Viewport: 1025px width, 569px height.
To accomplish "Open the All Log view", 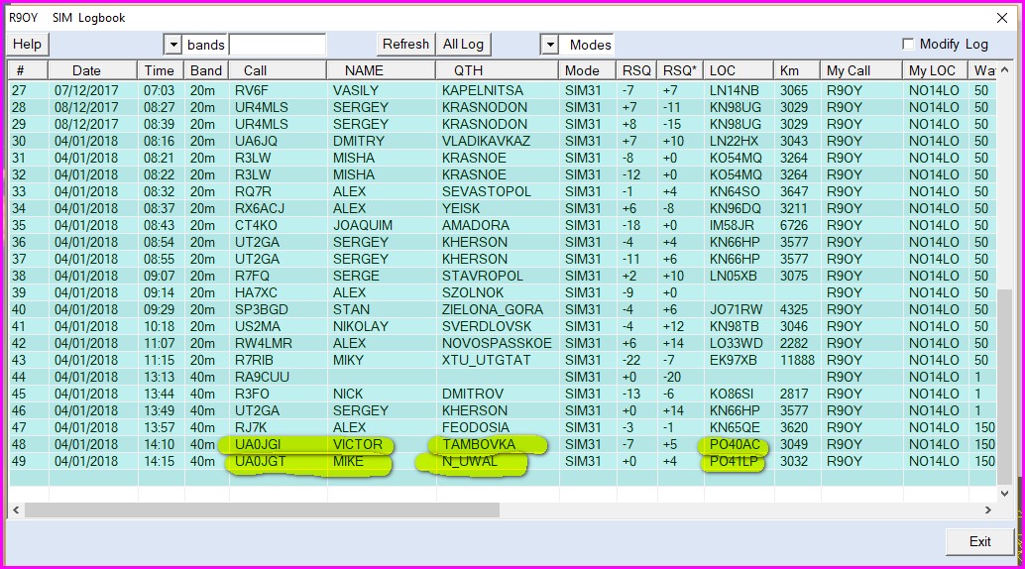I will coord(463,45).
